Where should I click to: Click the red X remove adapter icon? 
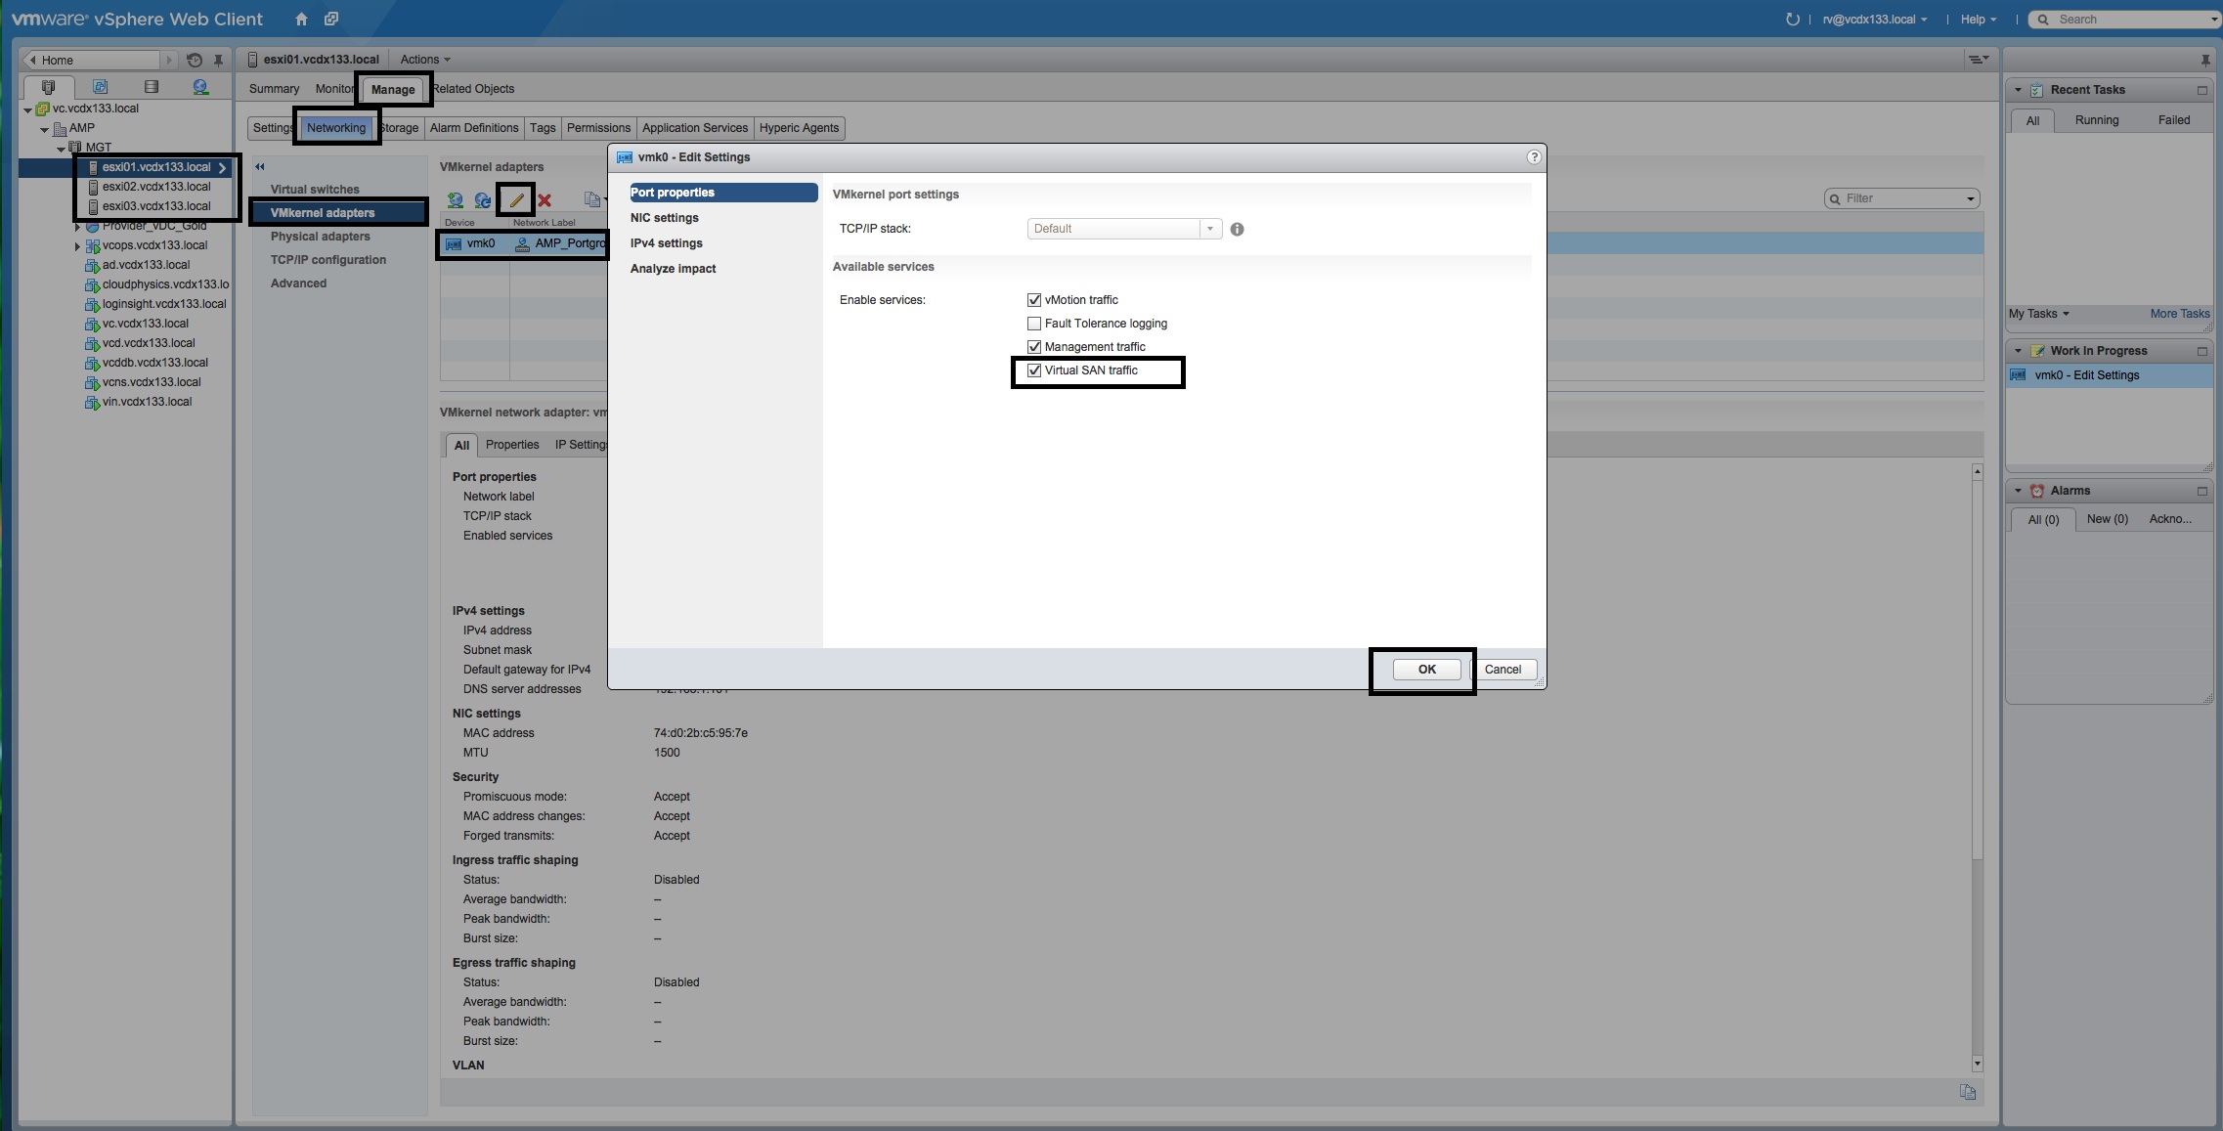click(x=545, y=199)
